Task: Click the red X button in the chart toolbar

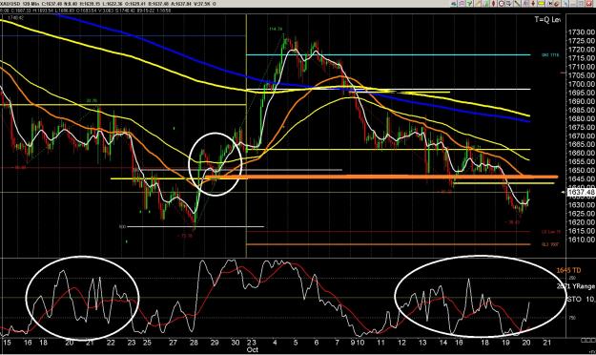Action: point(588,4)
